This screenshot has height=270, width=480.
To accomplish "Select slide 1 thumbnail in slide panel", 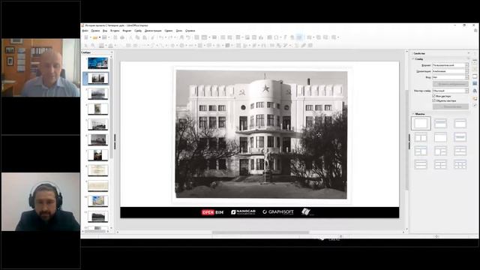I will coord(98,63).
